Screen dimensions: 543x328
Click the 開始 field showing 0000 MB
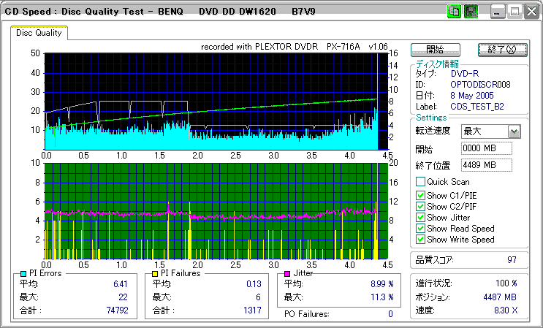click(x=486, y=148)
